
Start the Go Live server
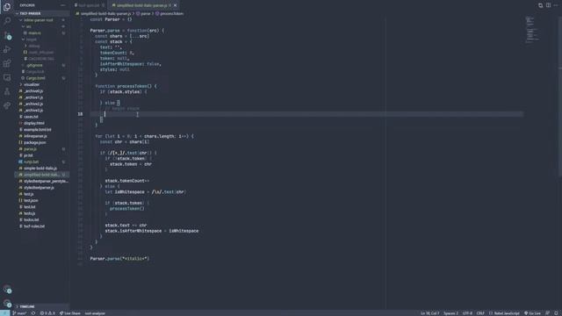coord(532,313)
